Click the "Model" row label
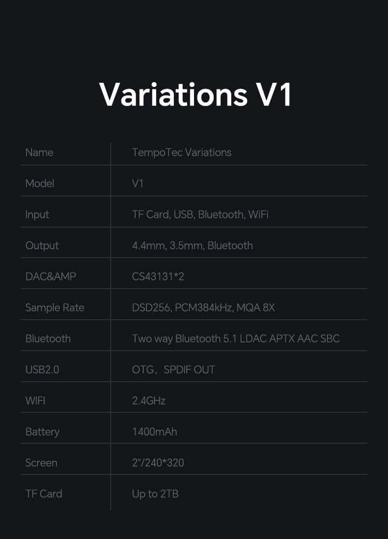 (x=40, y=184)
